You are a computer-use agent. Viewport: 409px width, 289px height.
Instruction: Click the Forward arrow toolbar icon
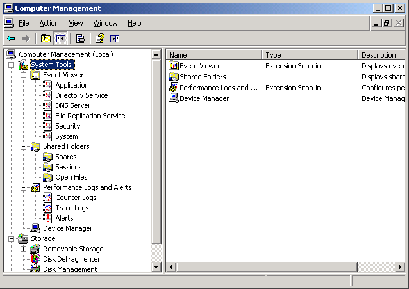26,39
